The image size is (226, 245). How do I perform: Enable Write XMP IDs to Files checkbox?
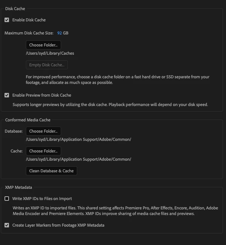pyautogui.click(x=7, y=199)
